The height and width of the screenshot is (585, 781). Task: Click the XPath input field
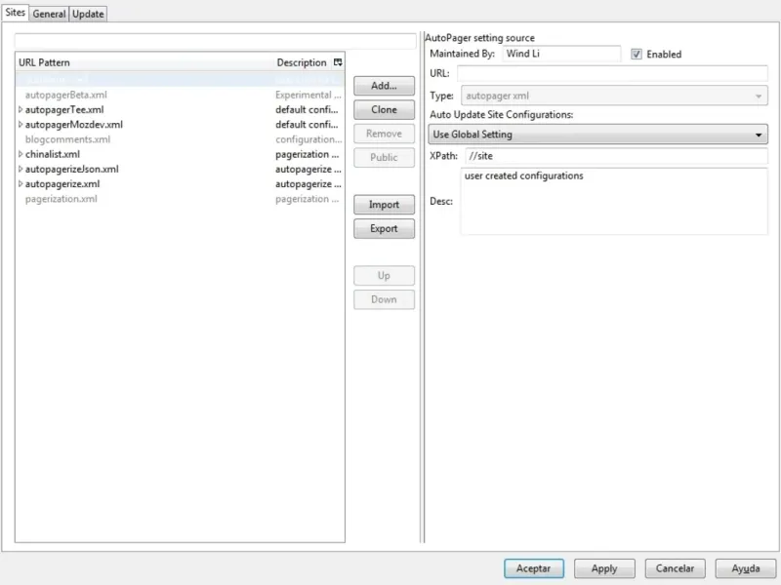pos(617,156)
